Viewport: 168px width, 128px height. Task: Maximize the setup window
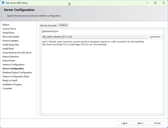click(155, 3)
